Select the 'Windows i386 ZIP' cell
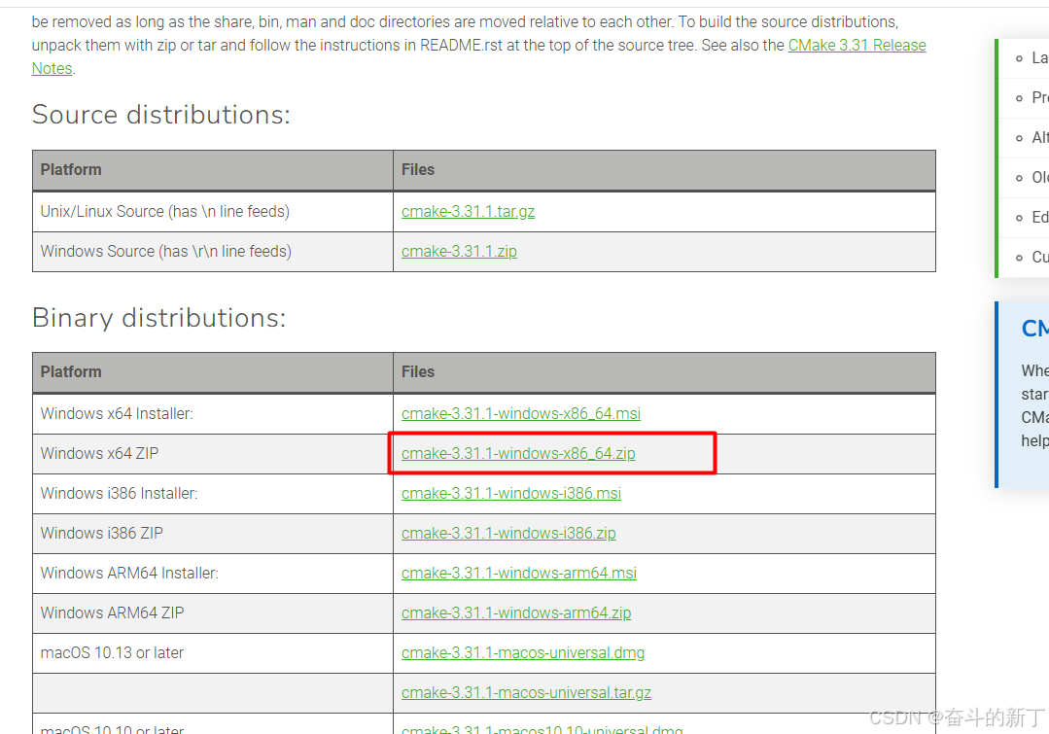 point(213,534)
